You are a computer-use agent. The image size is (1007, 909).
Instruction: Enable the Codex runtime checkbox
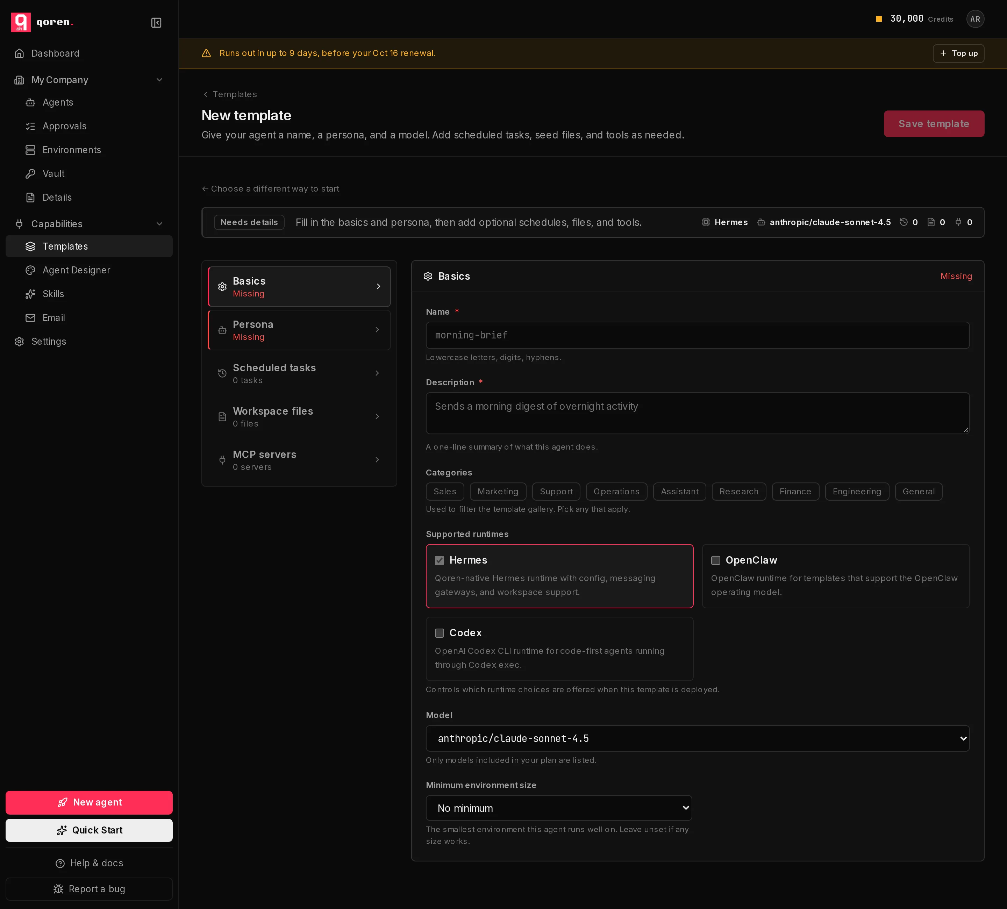pos(440,633)
